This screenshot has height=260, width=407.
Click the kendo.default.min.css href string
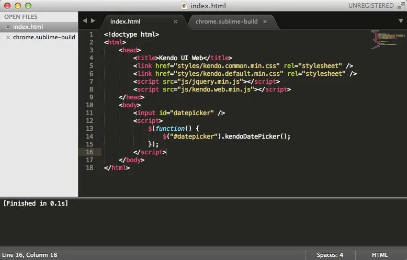[229, 74]
